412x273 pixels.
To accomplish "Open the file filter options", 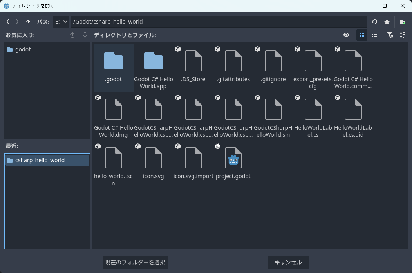I will pyautogui.click(x=390, y=35).
